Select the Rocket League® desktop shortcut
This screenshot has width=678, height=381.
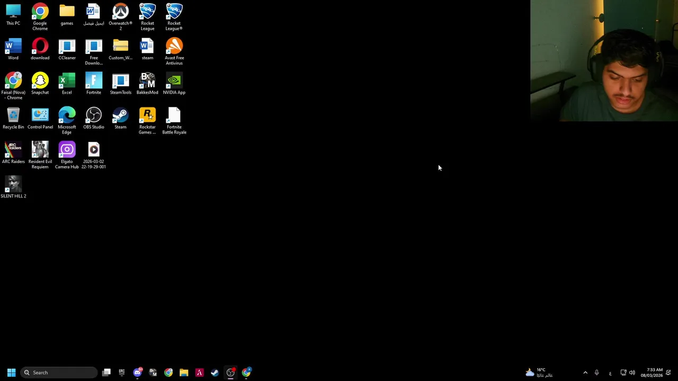click(174, 17)
